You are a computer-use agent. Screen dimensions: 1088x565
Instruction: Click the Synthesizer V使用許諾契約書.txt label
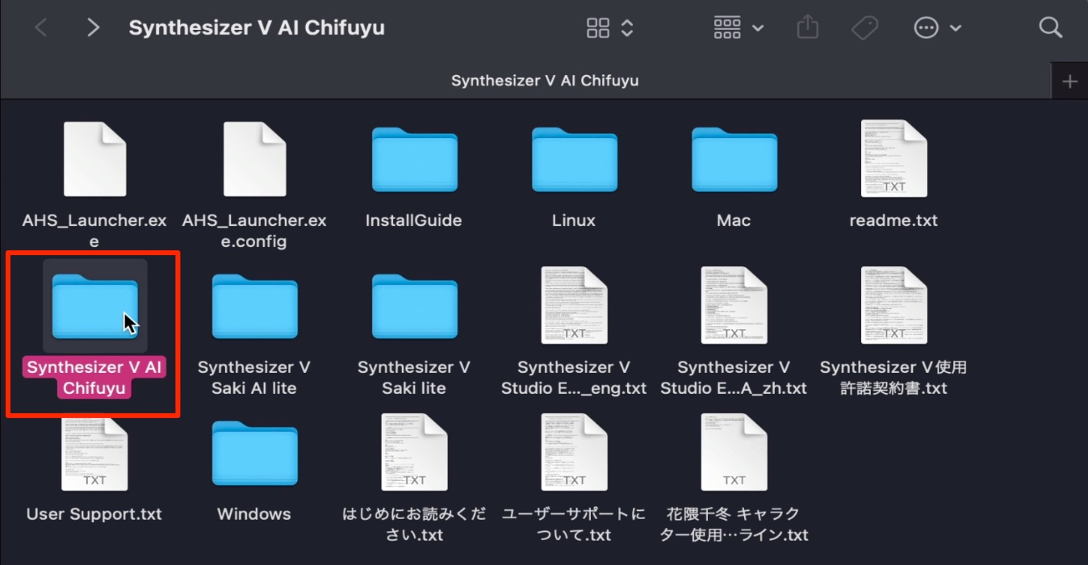893,378
